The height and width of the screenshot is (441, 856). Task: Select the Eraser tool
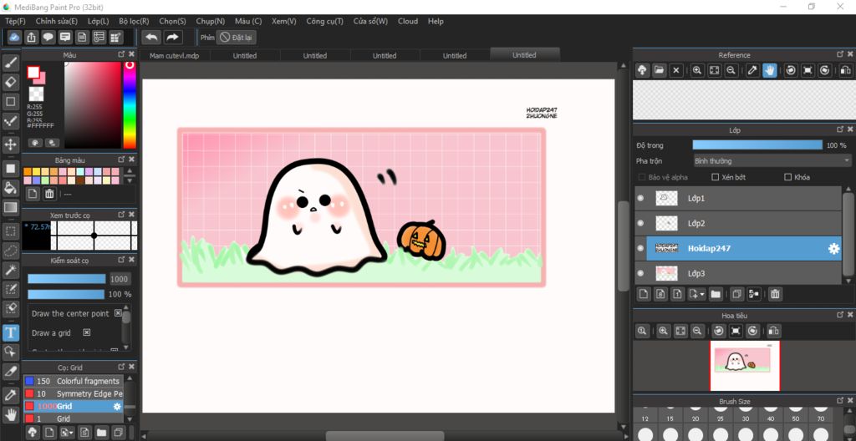10,83
